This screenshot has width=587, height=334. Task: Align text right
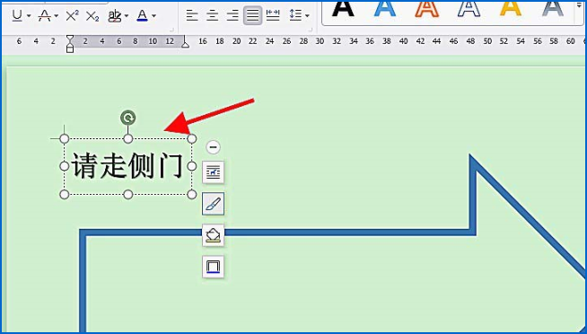tap(232, 16)
